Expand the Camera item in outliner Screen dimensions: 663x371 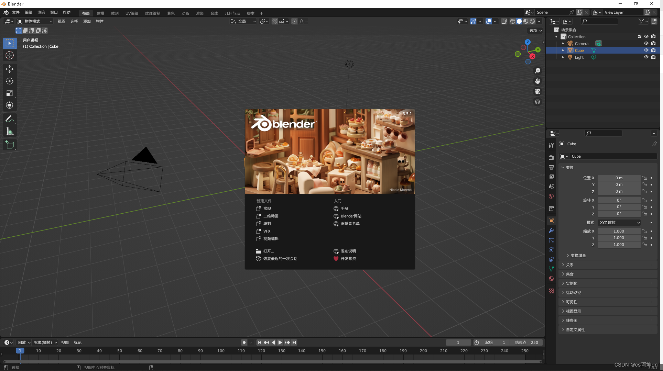point(563,44)
